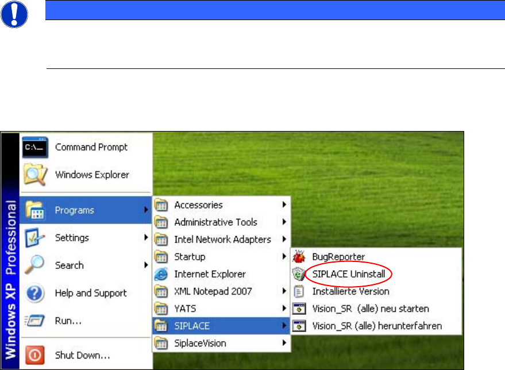Expand the Search submenu arrow
Viewport: 505px width, 370px height.
[x=147, y=265]
